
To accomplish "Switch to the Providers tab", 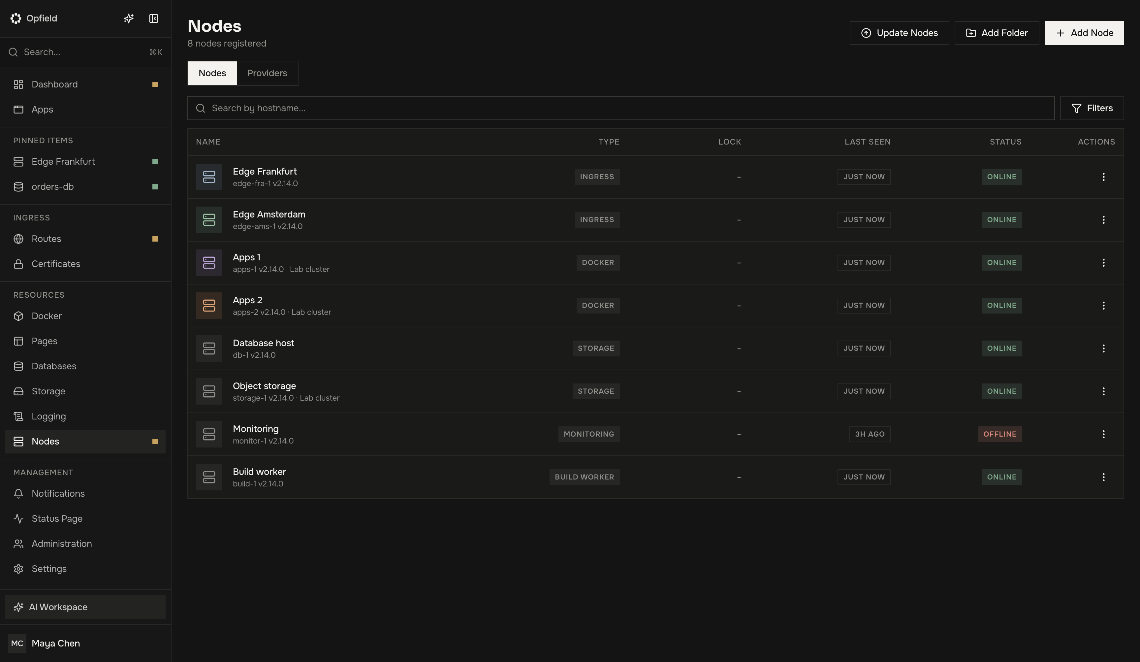I will click(267, 73).
